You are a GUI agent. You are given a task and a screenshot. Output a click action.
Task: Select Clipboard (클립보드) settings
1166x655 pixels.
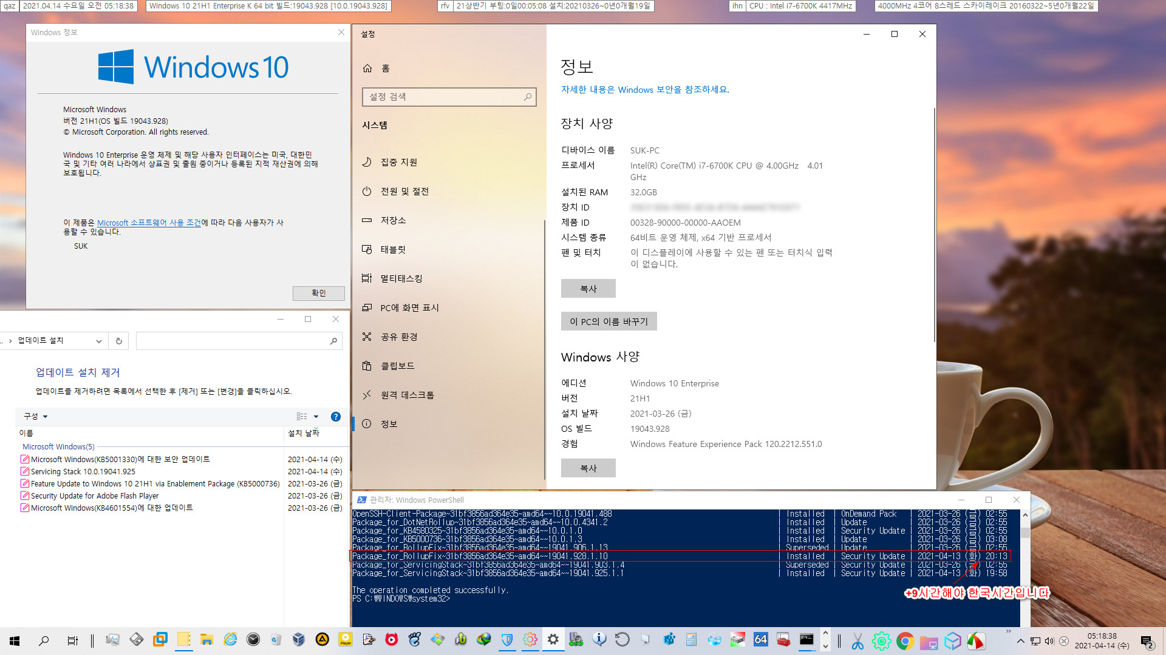click(x=389, y=366)
